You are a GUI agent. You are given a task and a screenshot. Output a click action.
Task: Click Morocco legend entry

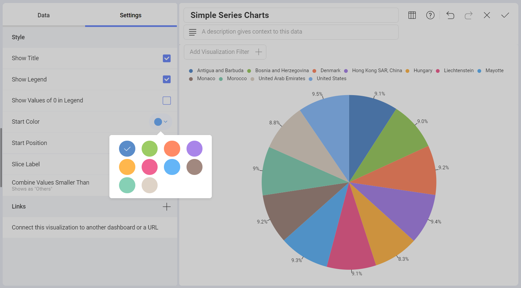(233, 78)
